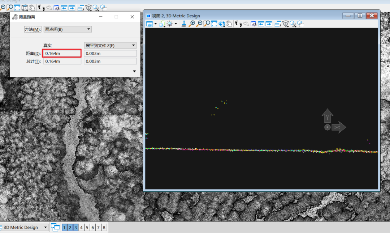Select Window Area tool in View 2 toolbar
390x233 pixels.
(207, 24)
